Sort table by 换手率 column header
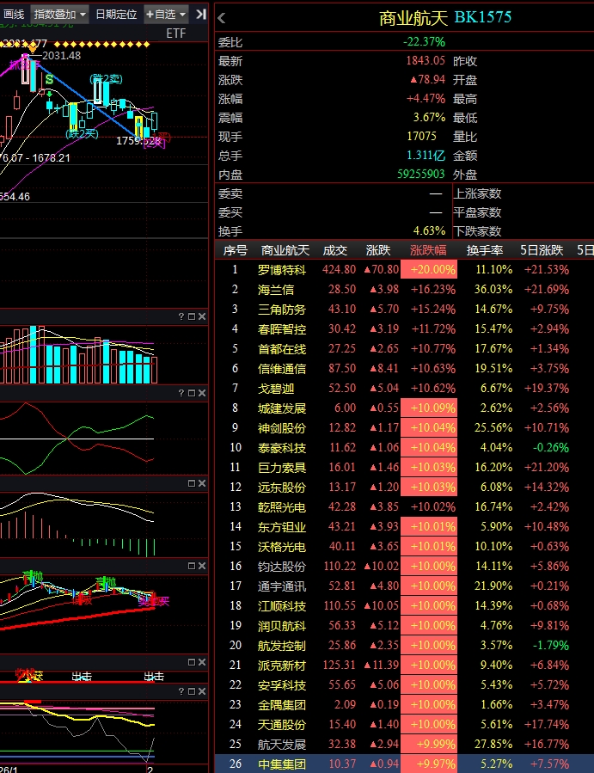Screen dimensions: 594x773 click(x=485, y=250)
